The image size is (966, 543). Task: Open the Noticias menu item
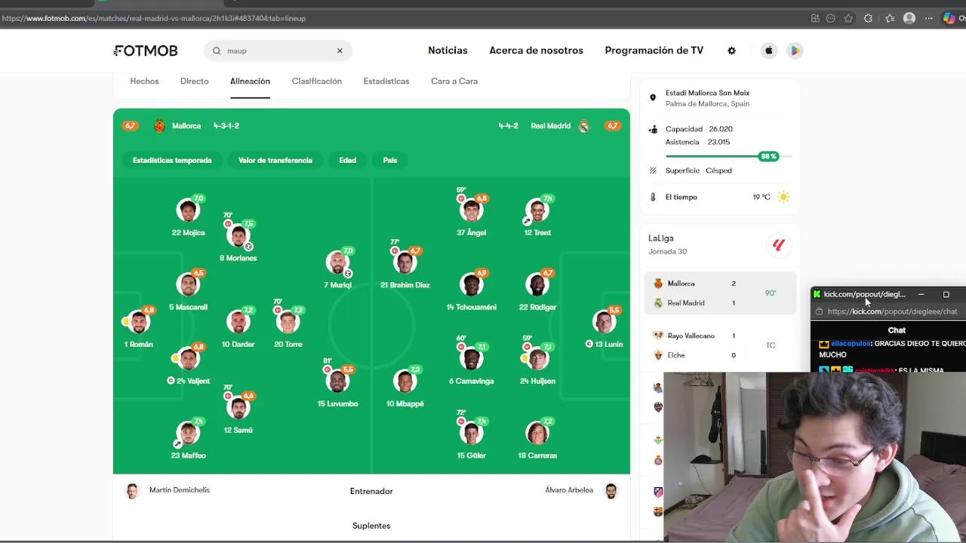[448, 51]
